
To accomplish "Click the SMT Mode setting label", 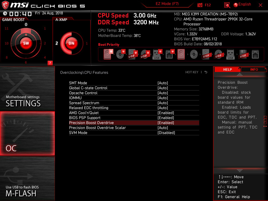I will pos(78,83).
